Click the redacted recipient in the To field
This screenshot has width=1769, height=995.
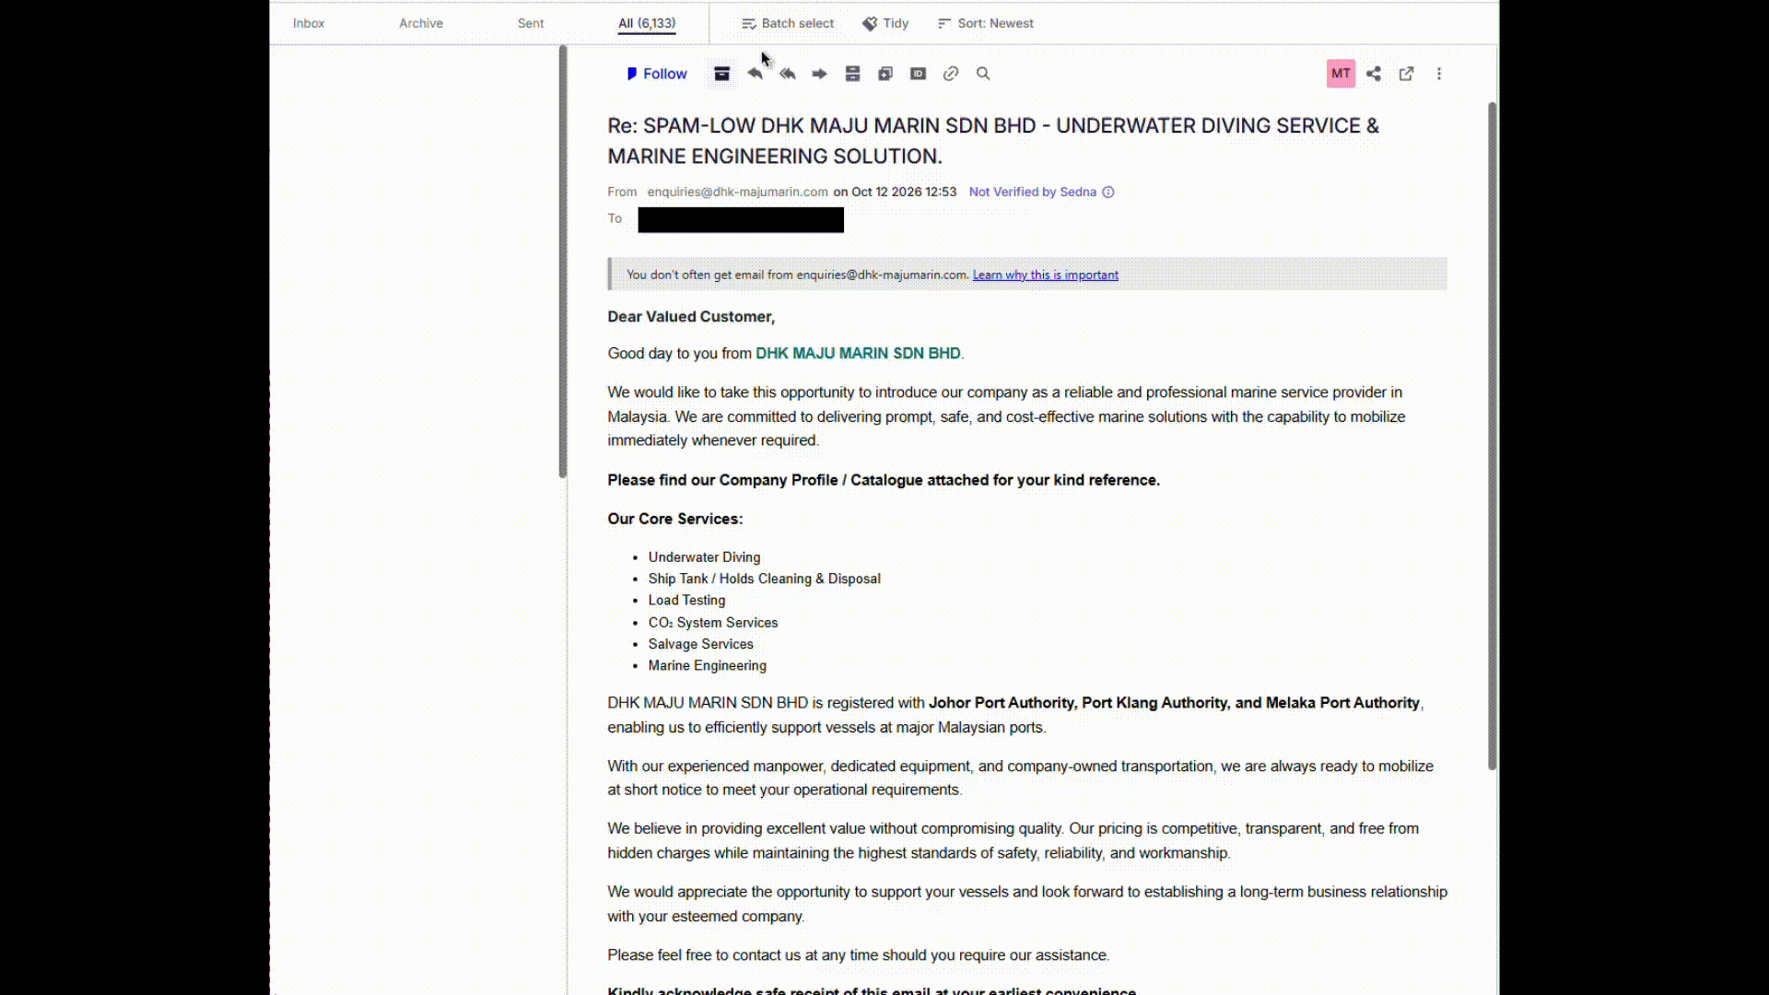741,219
